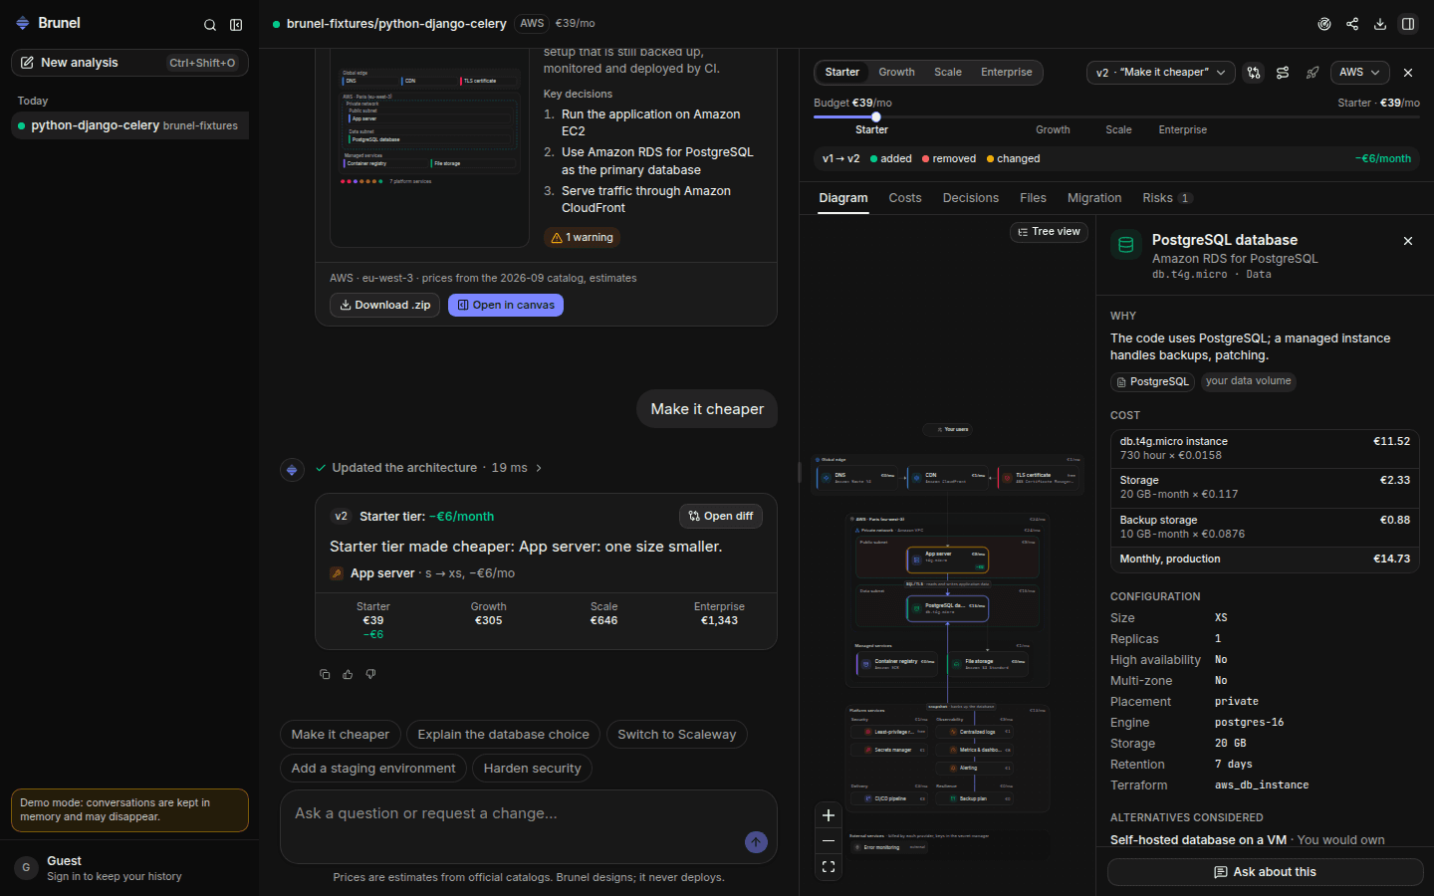Click the Guest avatar icon

26,868
